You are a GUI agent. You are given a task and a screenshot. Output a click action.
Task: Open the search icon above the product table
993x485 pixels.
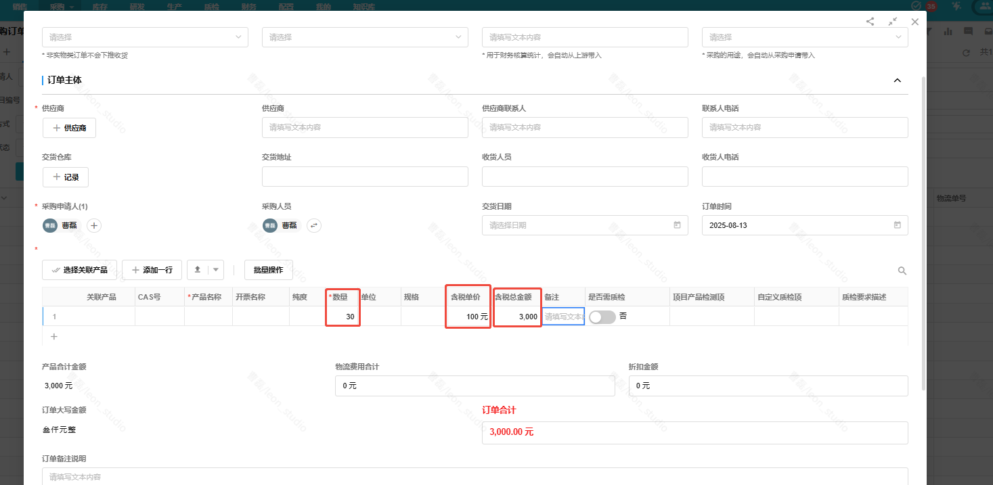coord(902,271)
